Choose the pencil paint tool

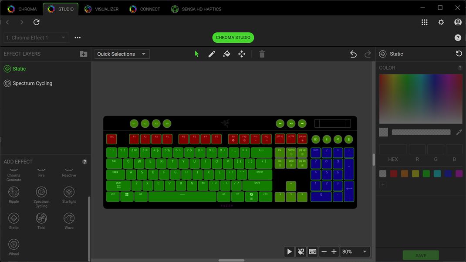pos(212,54)
